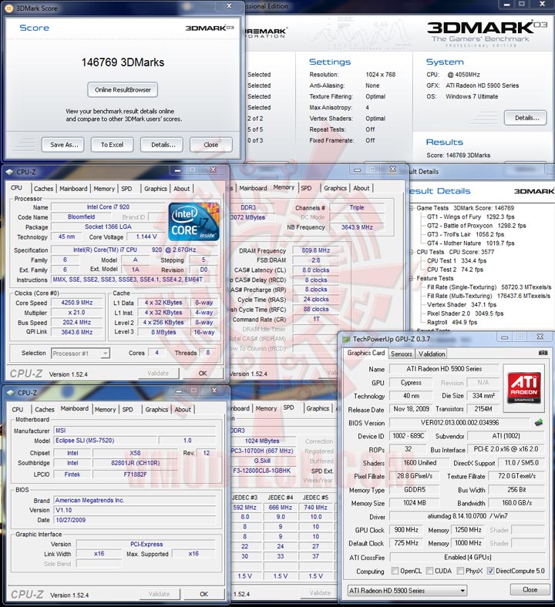The image size is (555, 607).
Task: Click BIOS save chip icon in GPU-Z
Action: pos(538,422)
